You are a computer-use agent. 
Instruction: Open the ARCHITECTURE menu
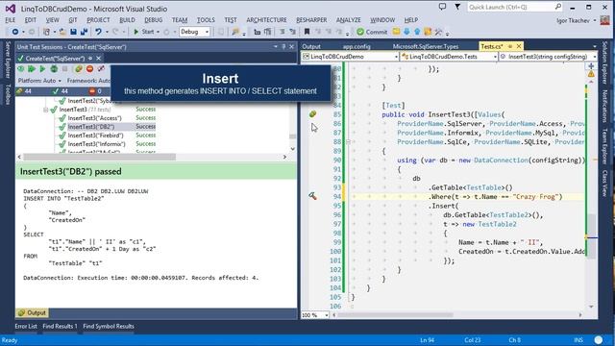pos(266,20)
